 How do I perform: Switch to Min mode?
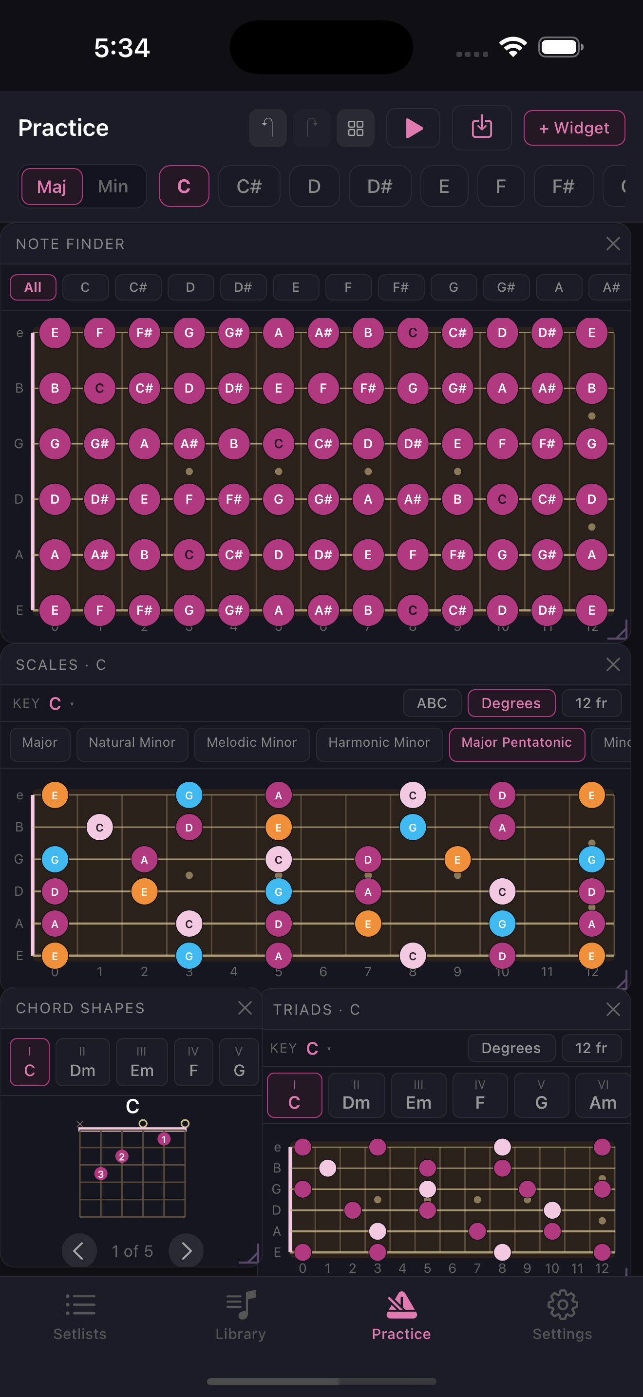click(113, 187)
